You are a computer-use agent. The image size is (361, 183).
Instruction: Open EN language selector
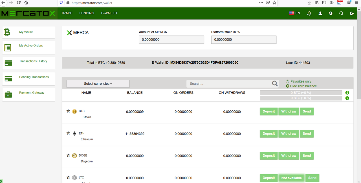295,13
